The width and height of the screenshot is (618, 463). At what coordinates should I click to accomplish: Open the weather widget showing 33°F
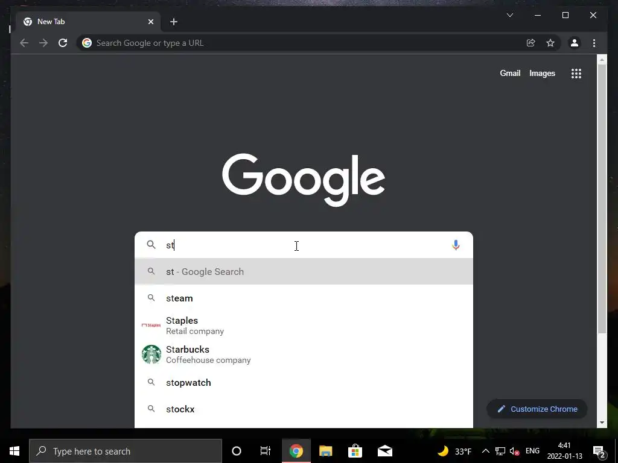(454, 451)
